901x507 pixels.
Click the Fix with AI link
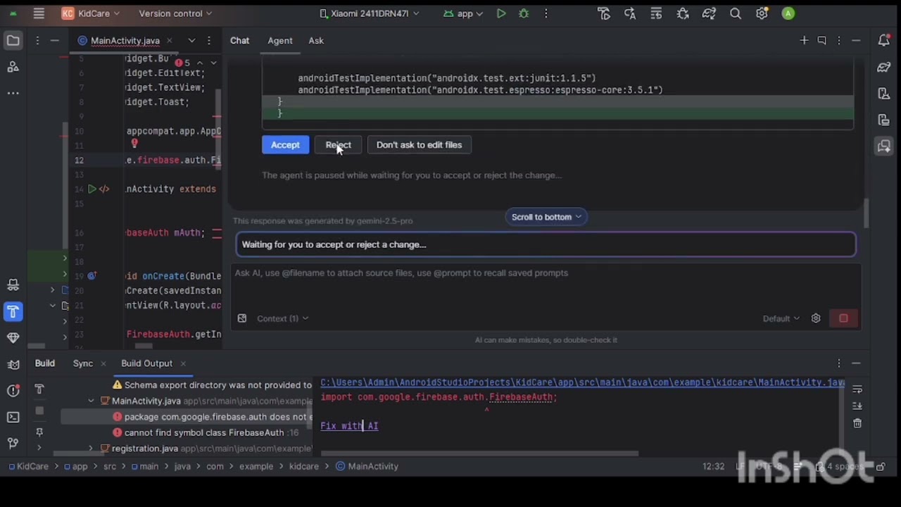tap(349, 426)
